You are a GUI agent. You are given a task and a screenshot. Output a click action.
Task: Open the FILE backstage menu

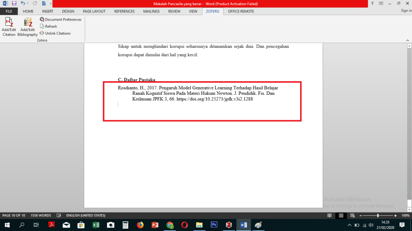click(9, 11)
